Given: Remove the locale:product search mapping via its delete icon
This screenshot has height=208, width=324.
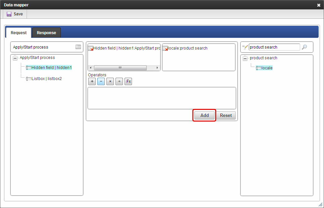Looking at the screenshot, I should pos(165,49).
